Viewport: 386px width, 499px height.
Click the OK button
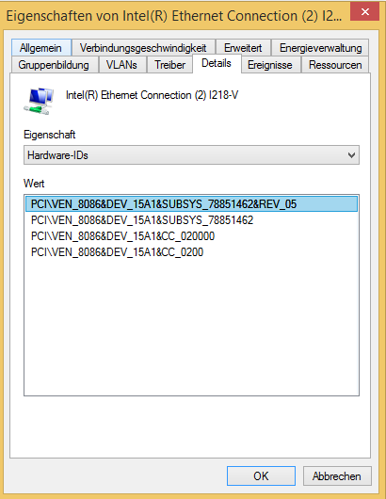[262, 476]
